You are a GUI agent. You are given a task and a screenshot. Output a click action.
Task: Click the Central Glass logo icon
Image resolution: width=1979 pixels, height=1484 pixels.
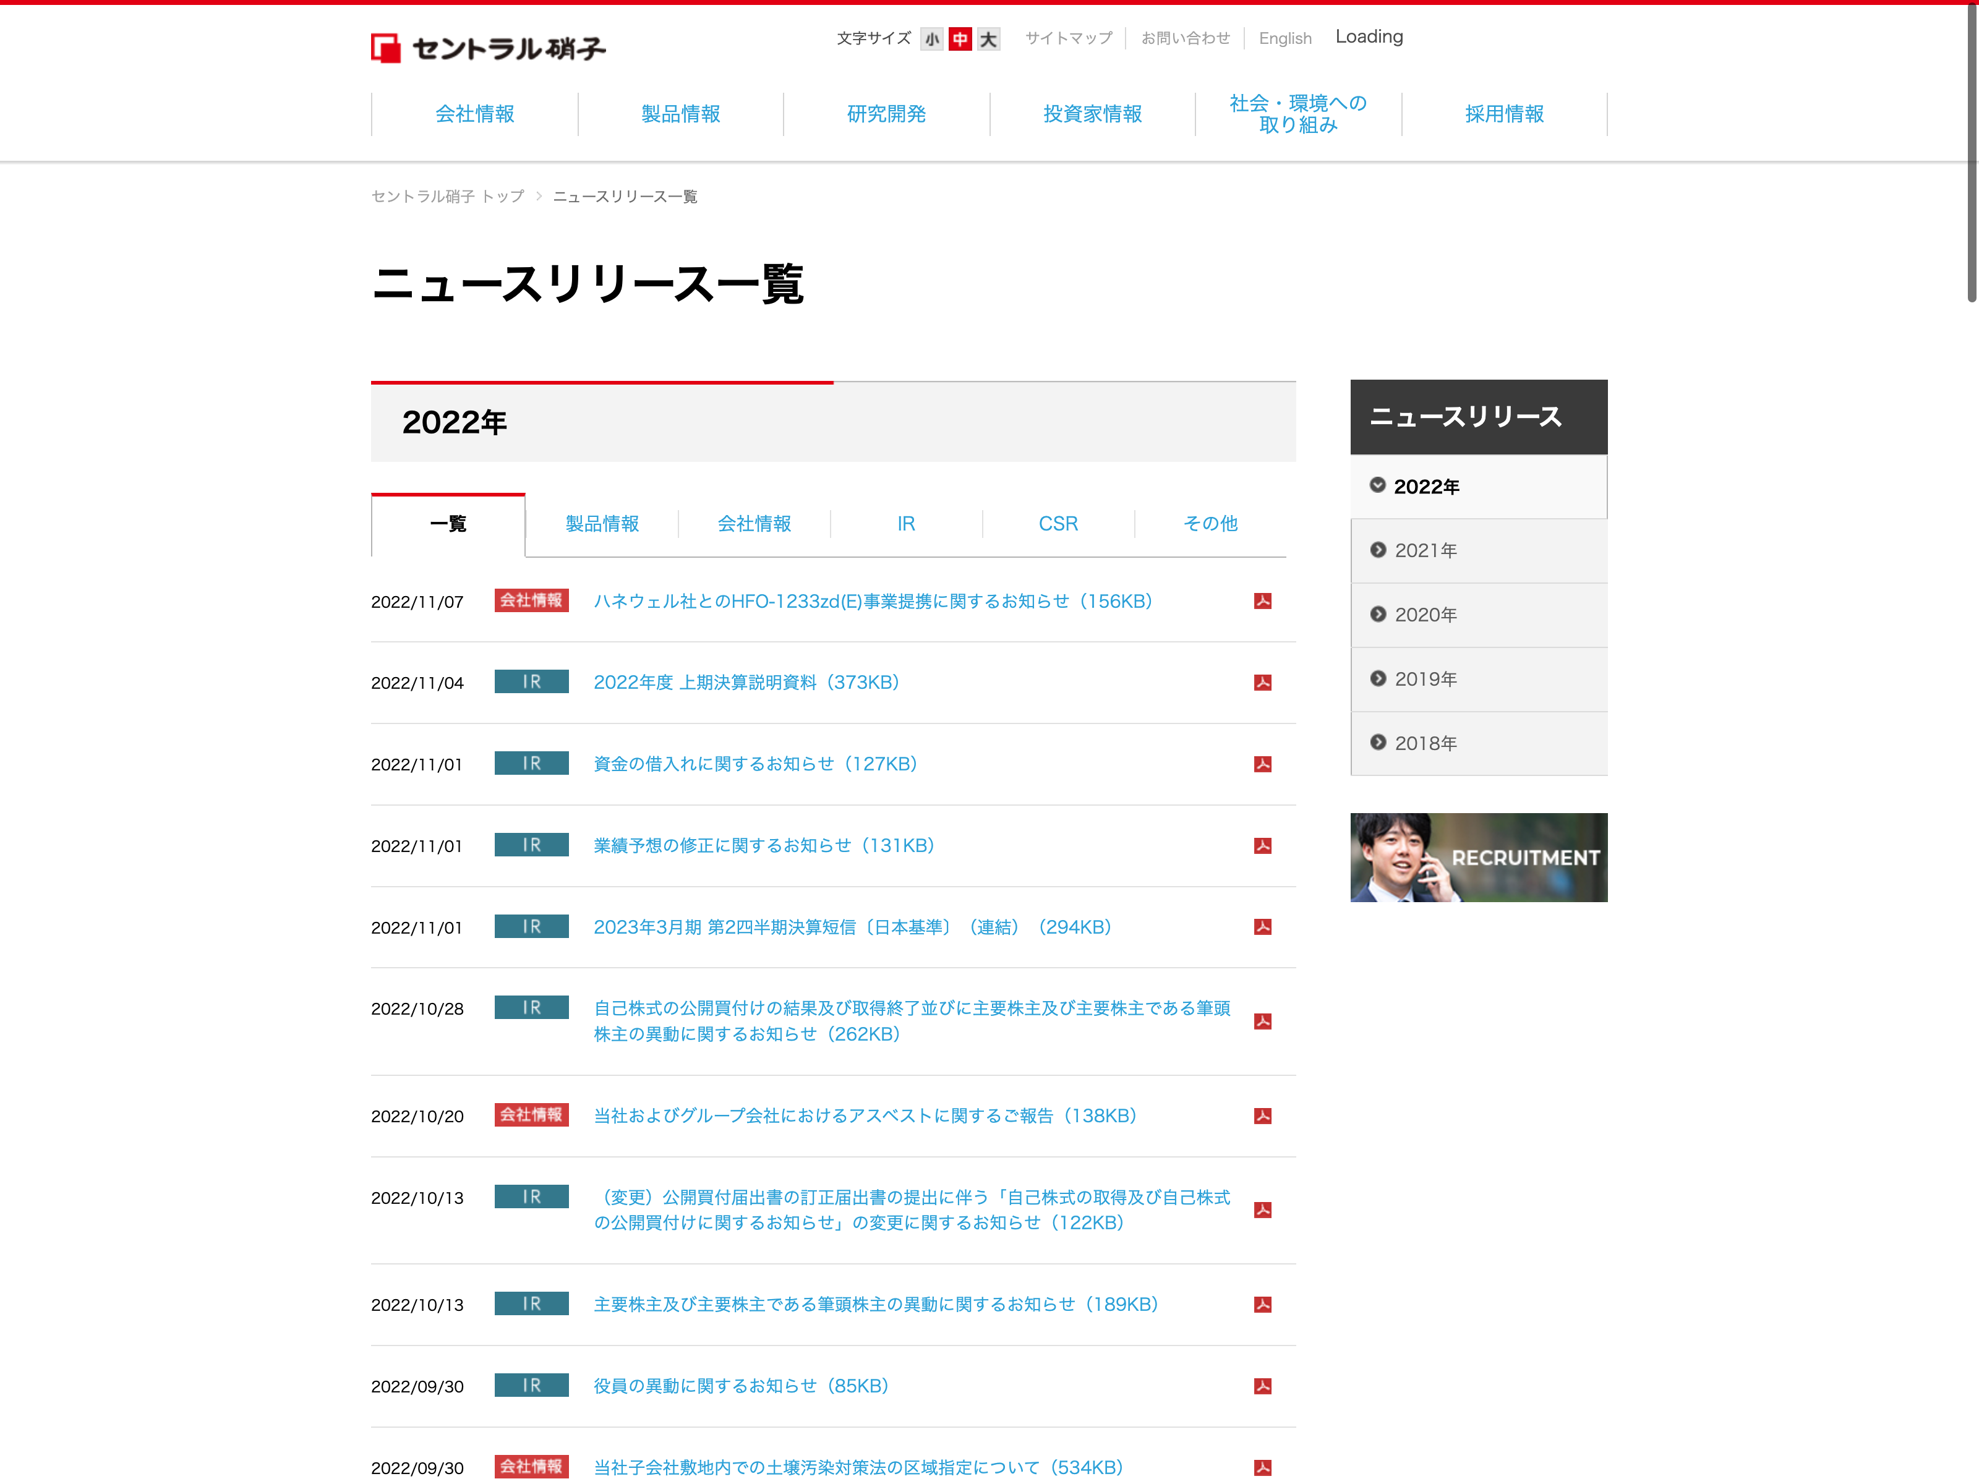point(386,48)
